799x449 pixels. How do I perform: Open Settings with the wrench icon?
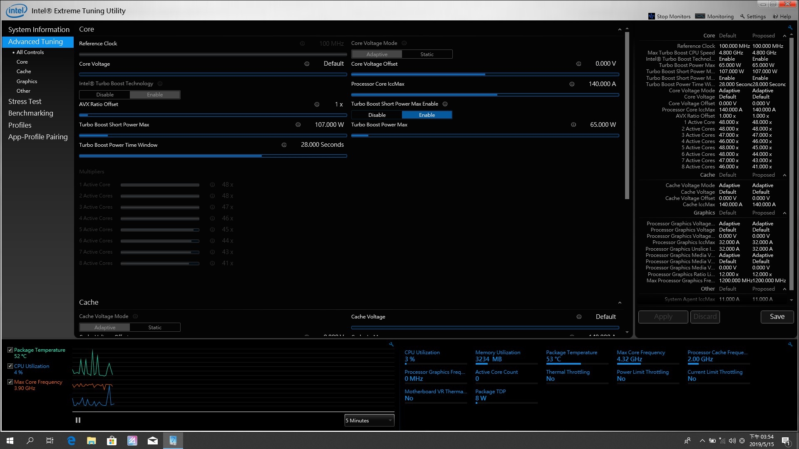tap(742, 17)
